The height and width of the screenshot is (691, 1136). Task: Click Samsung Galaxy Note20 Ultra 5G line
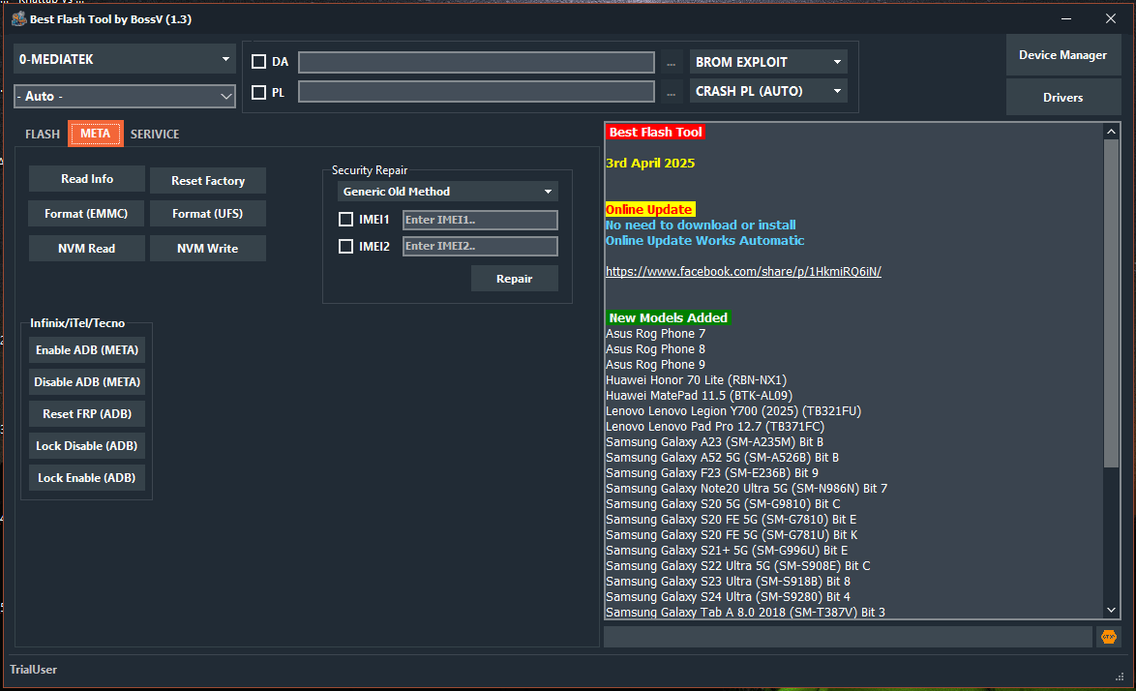(746, 488)
